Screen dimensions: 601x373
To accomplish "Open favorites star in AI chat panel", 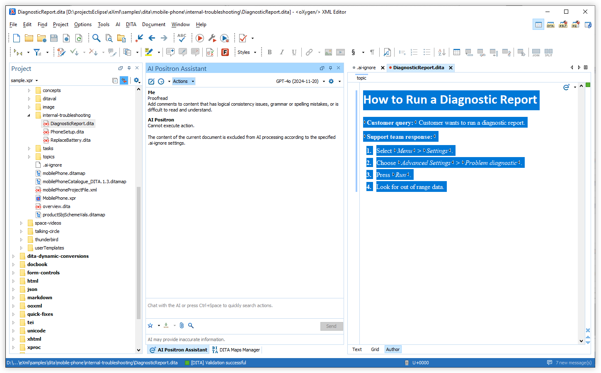I will 150,326.
